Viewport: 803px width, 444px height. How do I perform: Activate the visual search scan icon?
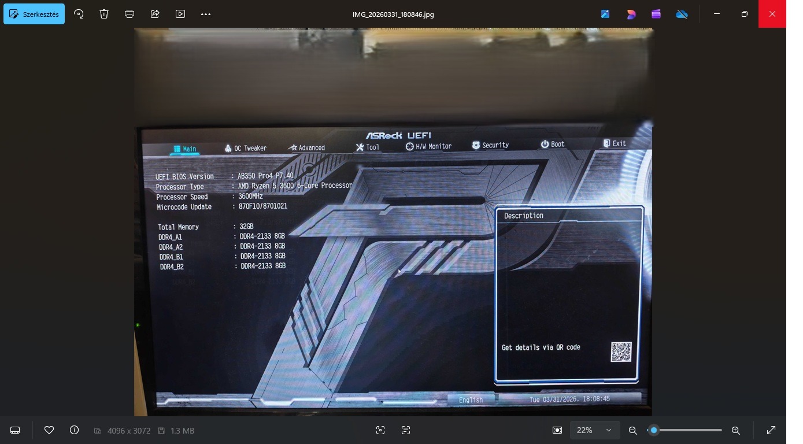[x=380, y=430]
